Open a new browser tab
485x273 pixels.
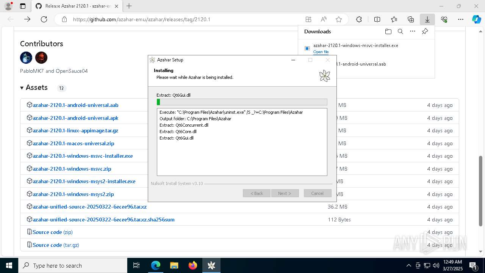point(129,6)
